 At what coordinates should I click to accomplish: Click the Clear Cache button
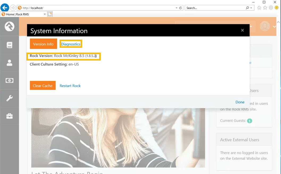click(43, 86)
